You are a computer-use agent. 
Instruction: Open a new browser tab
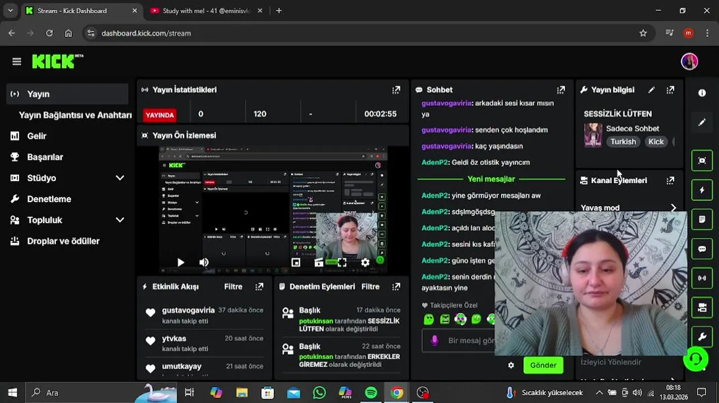(x=279, y=11)
